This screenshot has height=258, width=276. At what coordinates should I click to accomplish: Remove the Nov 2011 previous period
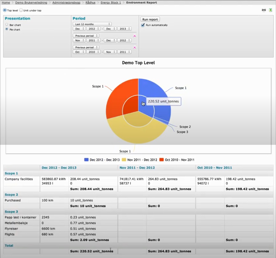point(134,36)
